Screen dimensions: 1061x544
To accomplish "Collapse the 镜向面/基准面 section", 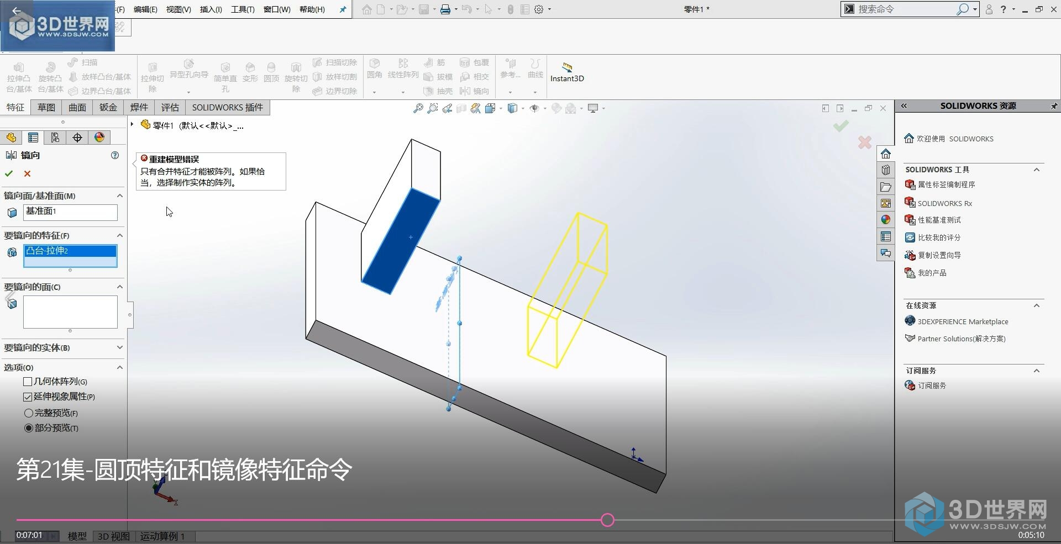I will point(119,196).
